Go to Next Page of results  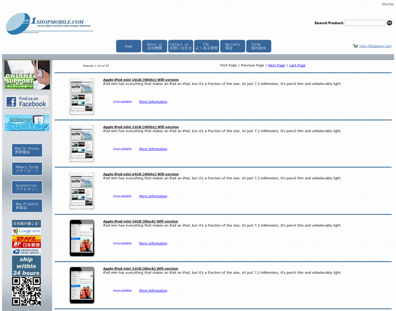click(x=277, y=65)
